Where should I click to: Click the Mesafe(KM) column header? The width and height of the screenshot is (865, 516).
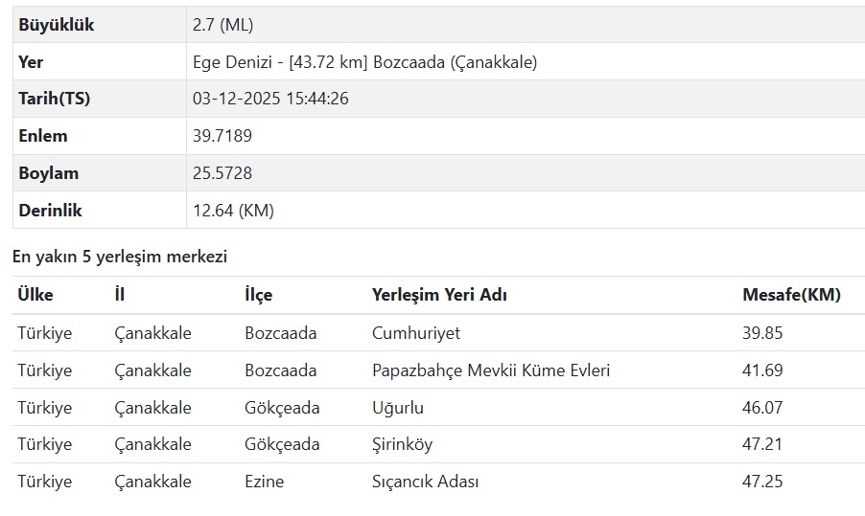tap(791, 295)
